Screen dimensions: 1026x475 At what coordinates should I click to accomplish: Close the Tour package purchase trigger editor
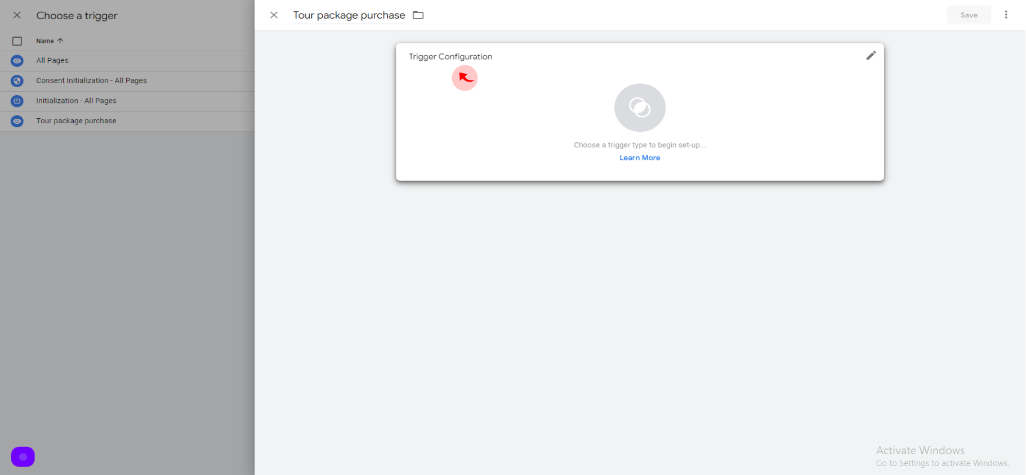[274, 15]
